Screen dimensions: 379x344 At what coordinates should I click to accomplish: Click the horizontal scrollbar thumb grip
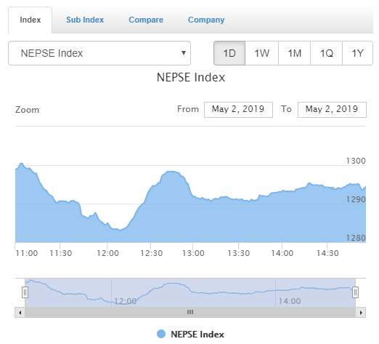point(190,312)
